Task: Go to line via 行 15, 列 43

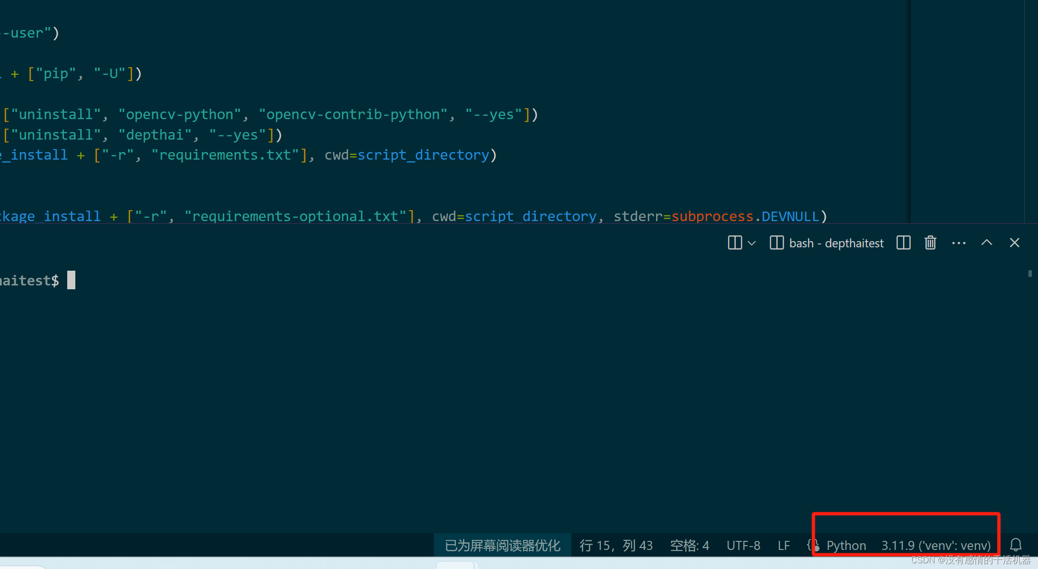Action: tap(616, 546)
